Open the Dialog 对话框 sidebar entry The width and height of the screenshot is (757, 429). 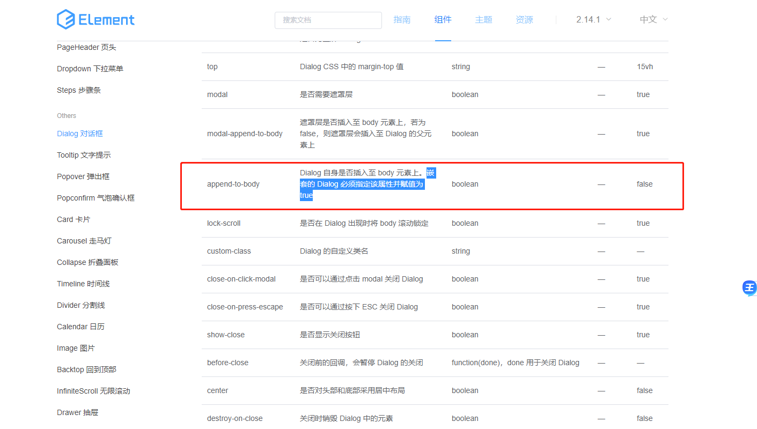tap(79, 133)
